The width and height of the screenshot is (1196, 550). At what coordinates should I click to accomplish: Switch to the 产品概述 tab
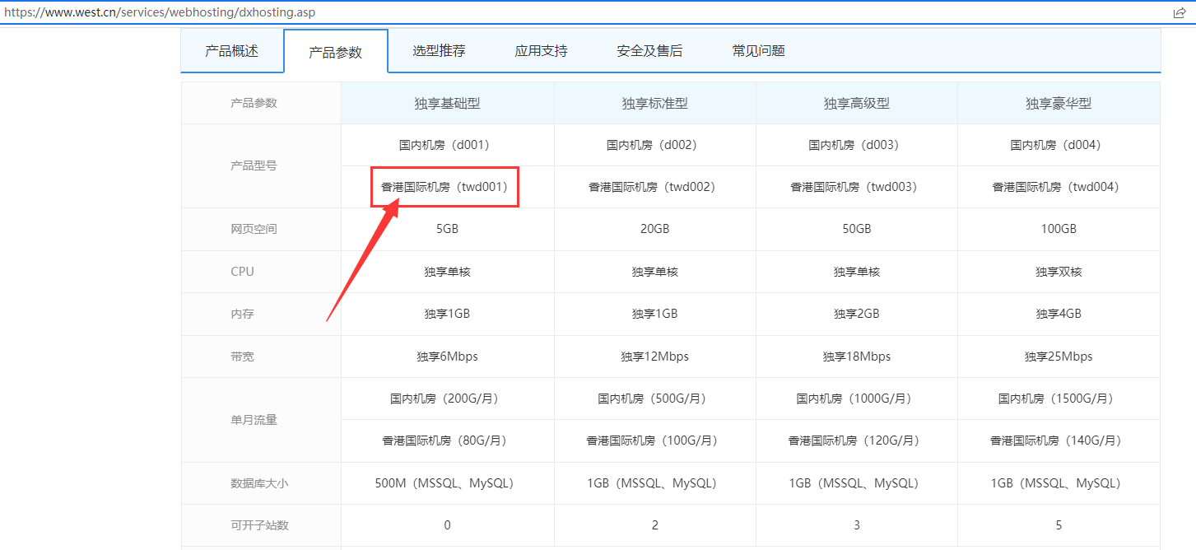click(x=233, y=50)
